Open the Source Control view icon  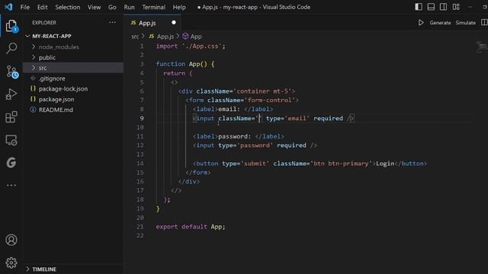[12, 72]
